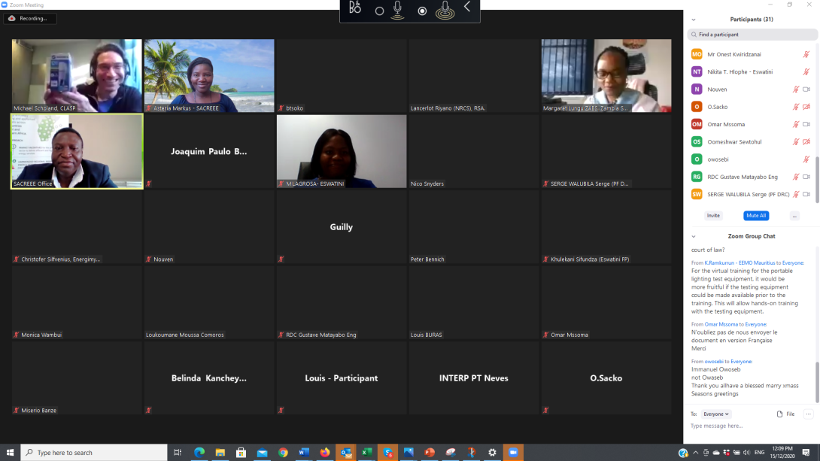Click the Recording indicator cloud icon
This screenshot has height=461, width=820.
click(x=12, y=18)
